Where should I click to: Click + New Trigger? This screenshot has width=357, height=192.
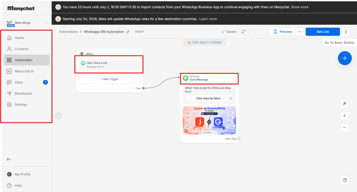[109, 79]
